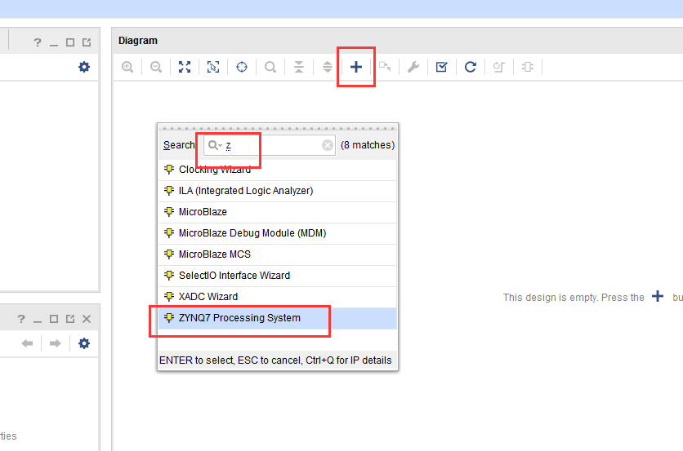The image size is (683, 451).
Task: Click help question mark in lower left panel
Action: point(21,319)
